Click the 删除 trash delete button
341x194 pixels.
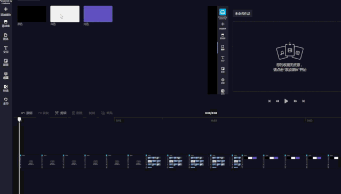tap(77, 113)
